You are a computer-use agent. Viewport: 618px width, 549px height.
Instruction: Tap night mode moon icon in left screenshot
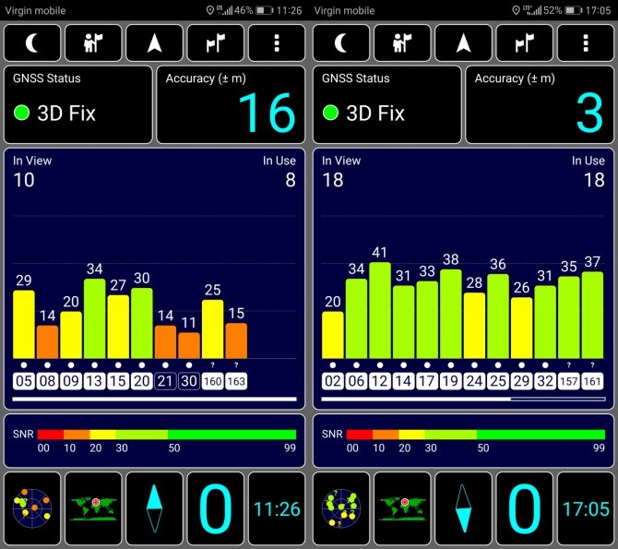pyautogui.click(x=32, y=43)
